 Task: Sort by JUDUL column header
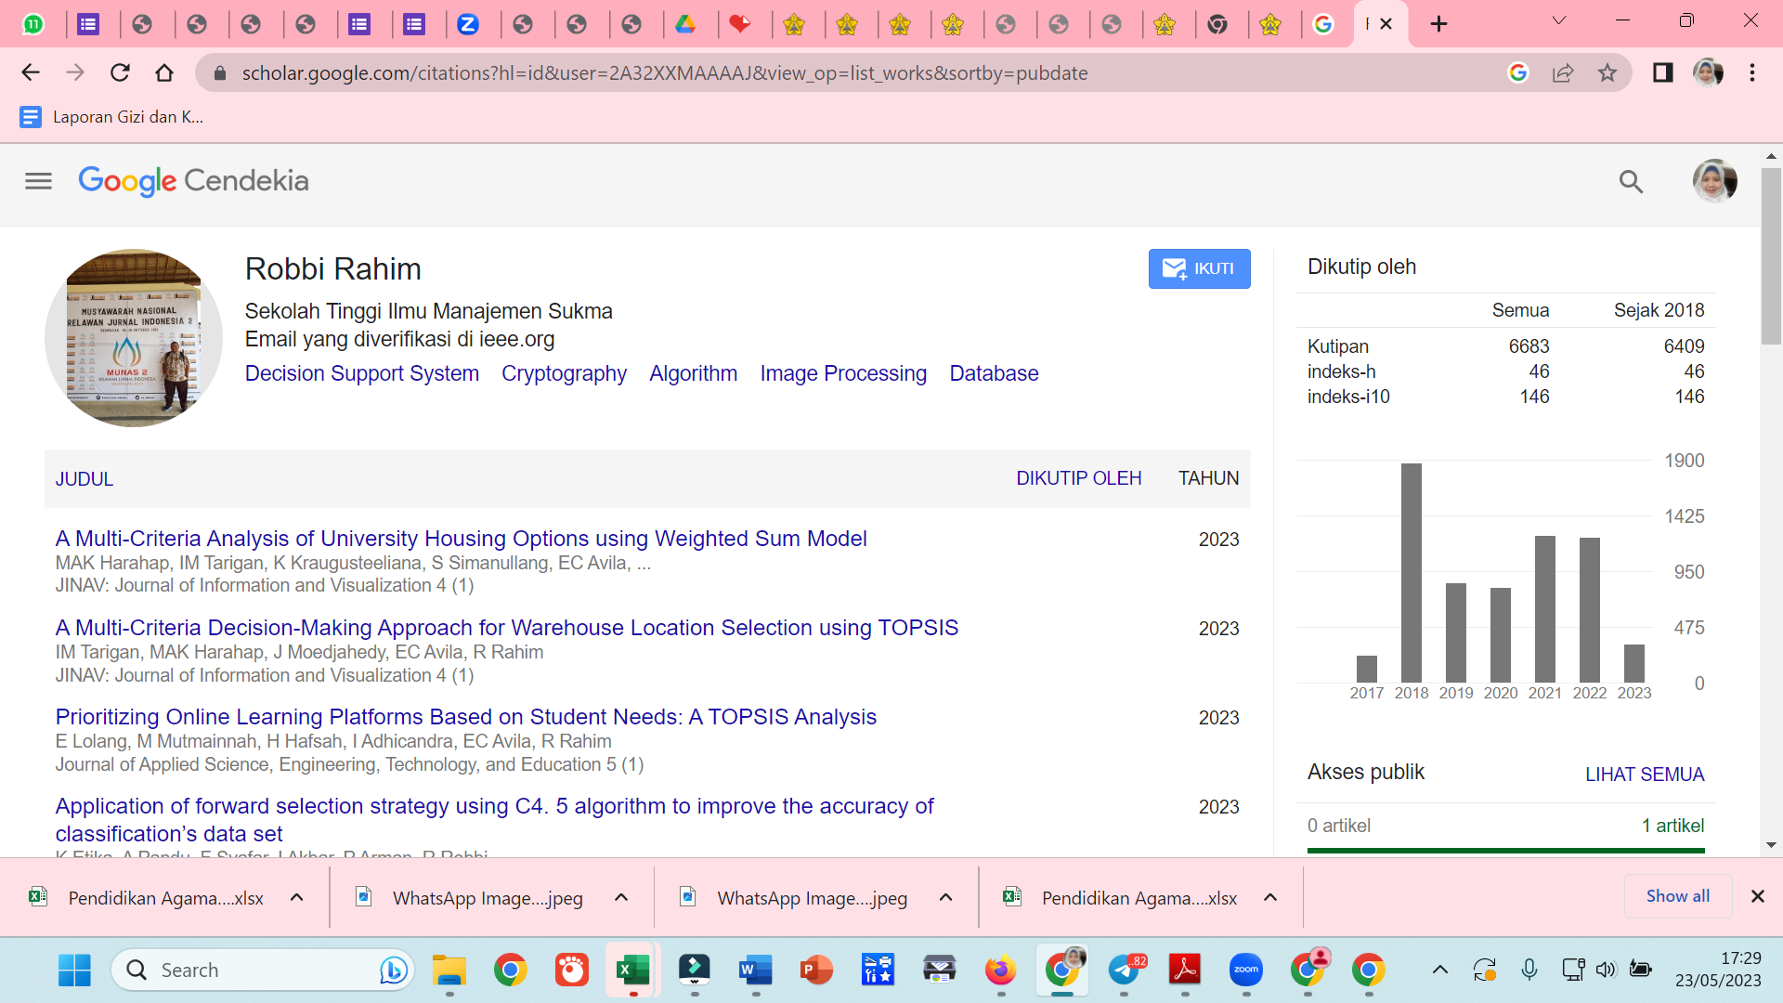click(x=85, y=479)
